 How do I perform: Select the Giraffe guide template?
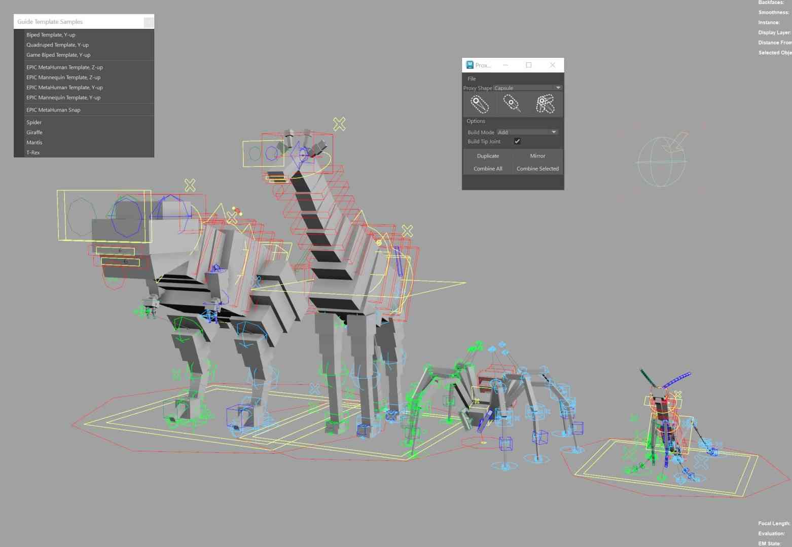(34, 132)
